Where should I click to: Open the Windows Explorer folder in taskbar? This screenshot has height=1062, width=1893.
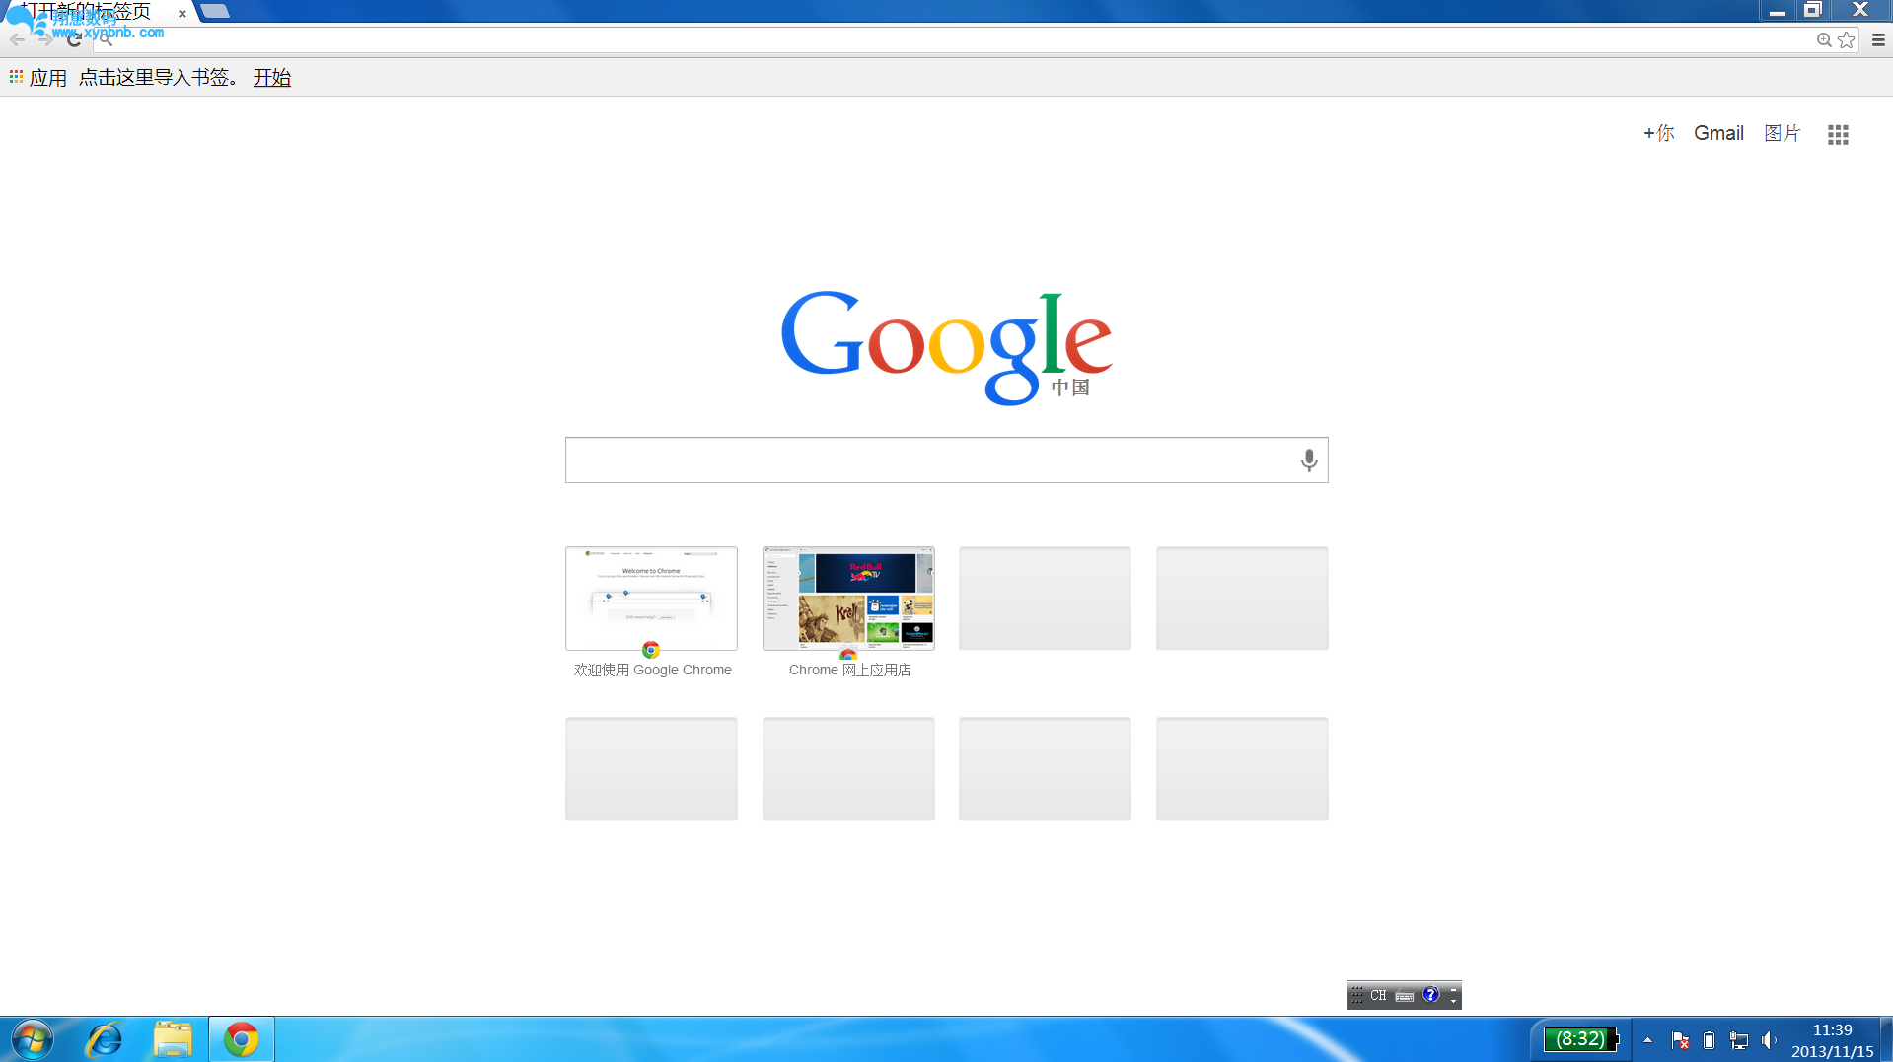click(173, 1039)
